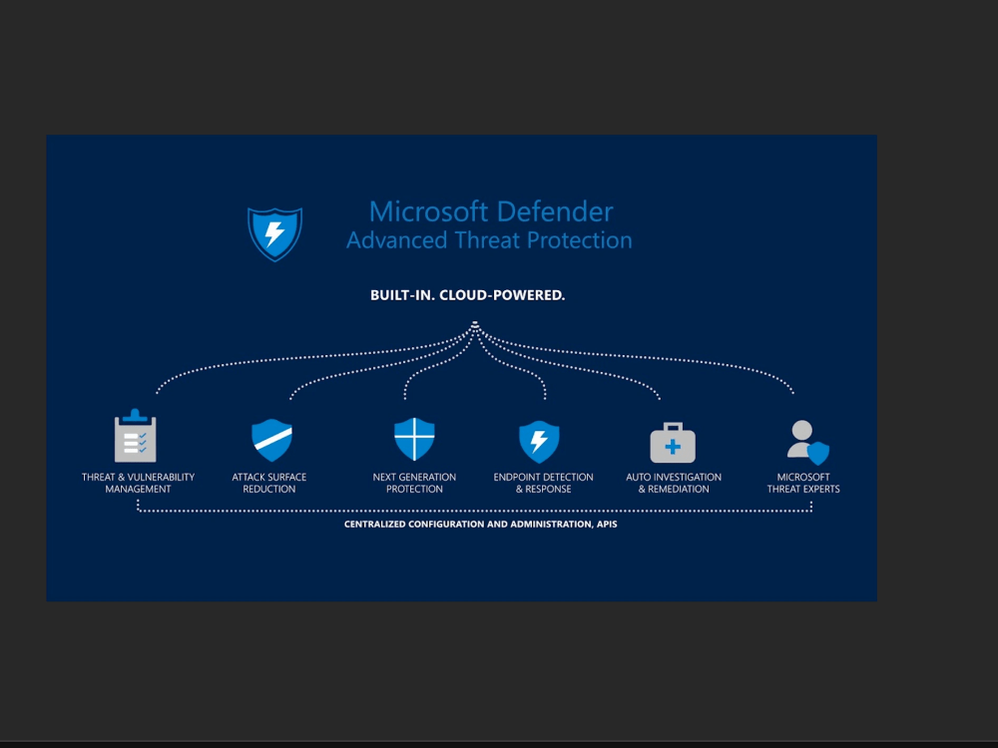Collapse the central dotted branching point
The image size is (998, 748).
click(475, 324)
